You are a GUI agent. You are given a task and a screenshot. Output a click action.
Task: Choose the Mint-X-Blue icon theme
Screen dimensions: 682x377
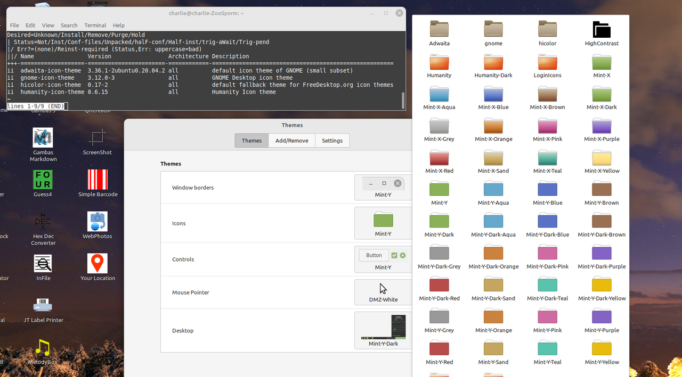coord(493,98)
